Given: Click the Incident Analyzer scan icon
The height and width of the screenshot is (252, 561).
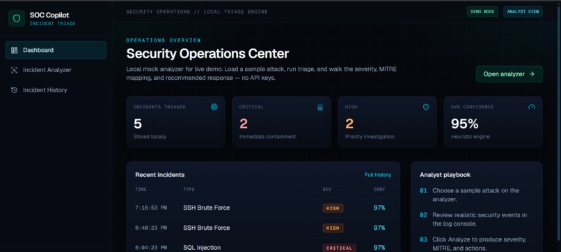Looking at the screenshot, I should [15, 70].
